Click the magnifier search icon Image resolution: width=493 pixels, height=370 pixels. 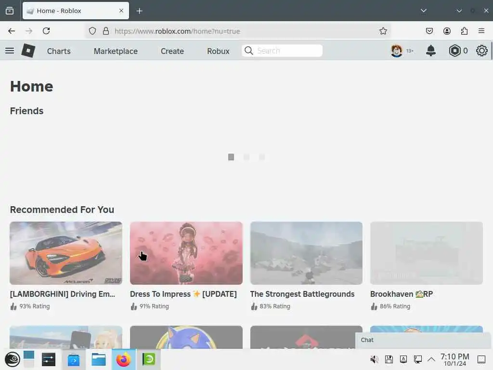(249, 51)
